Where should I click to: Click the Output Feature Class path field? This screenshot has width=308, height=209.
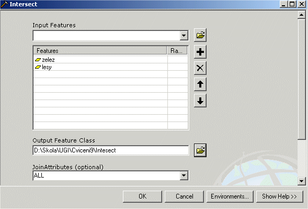click(x=111, y=150)
